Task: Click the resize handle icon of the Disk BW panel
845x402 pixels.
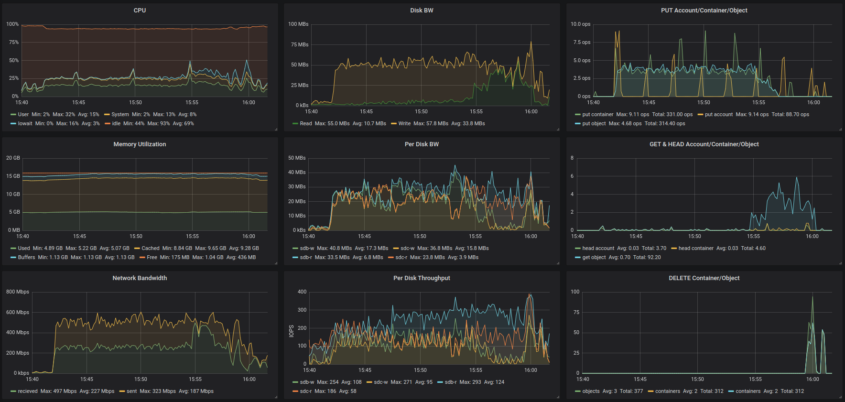Action: pyautogui.click(x=558, y=129)
